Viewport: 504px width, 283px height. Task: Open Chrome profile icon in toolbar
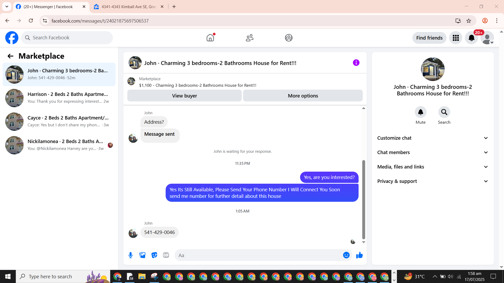coord(485,21)
